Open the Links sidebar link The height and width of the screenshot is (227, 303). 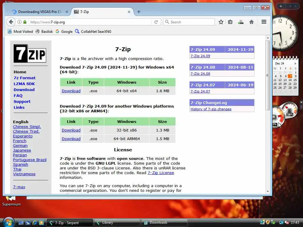pos(19,107)
